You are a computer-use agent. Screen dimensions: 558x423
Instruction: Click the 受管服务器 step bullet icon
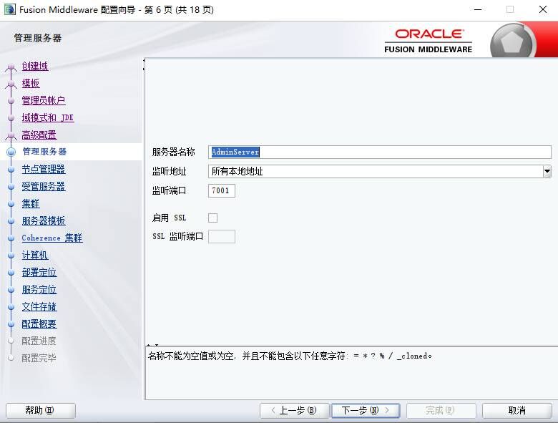(x=11, y=187)
